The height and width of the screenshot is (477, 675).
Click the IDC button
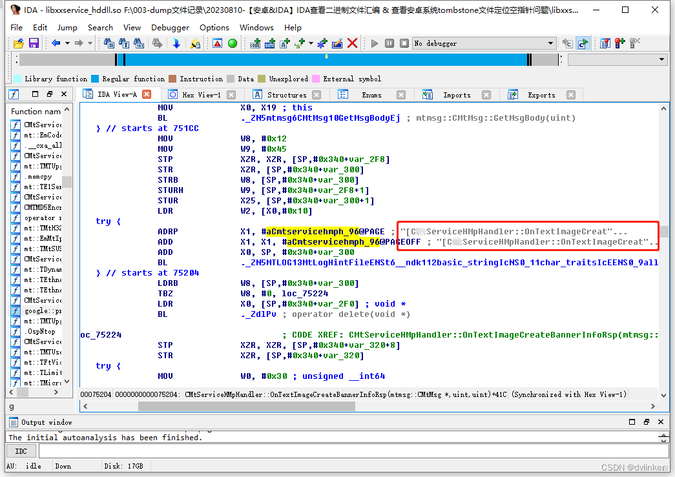(21, 451)
